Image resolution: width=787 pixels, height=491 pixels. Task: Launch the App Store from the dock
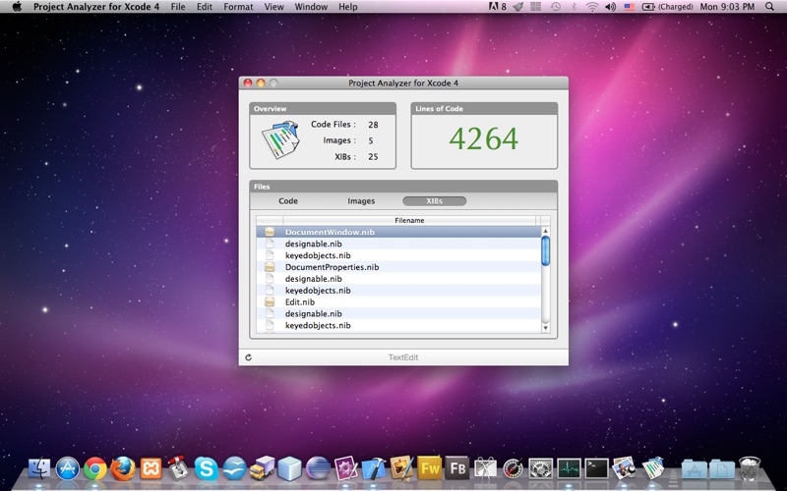click(68, 469)
